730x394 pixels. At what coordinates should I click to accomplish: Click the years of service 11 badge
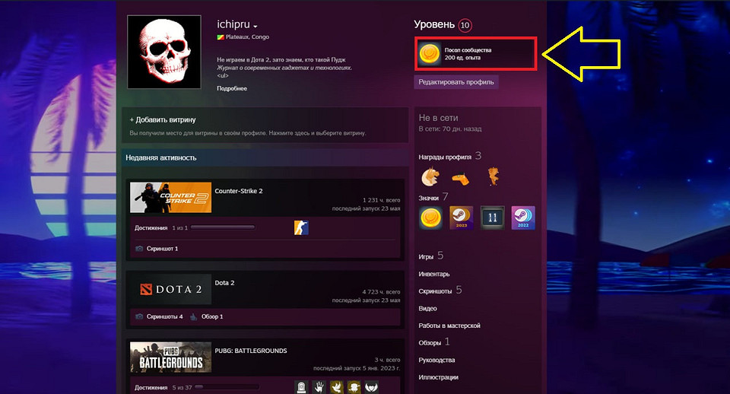[x=492, y=218]
